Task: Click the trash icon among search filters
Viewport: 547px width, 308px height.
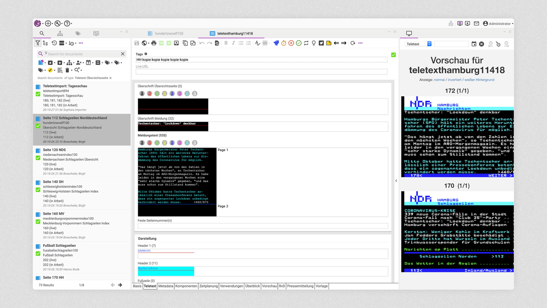Action: [x=67, y=70]
